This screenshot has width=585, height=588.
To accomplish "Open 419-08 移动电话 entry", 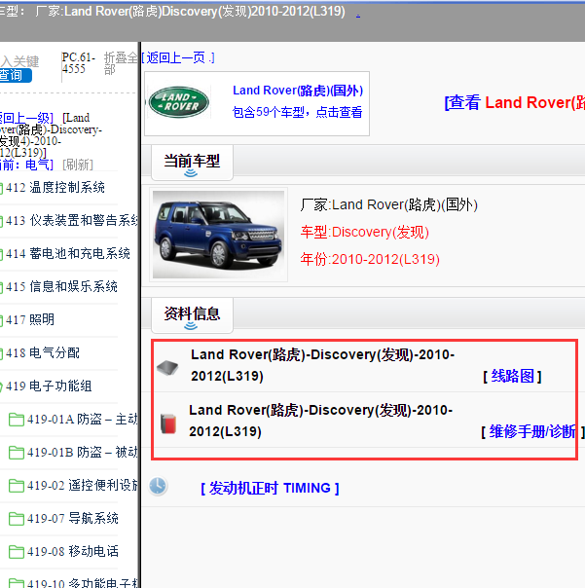I will tap(73, 551).
